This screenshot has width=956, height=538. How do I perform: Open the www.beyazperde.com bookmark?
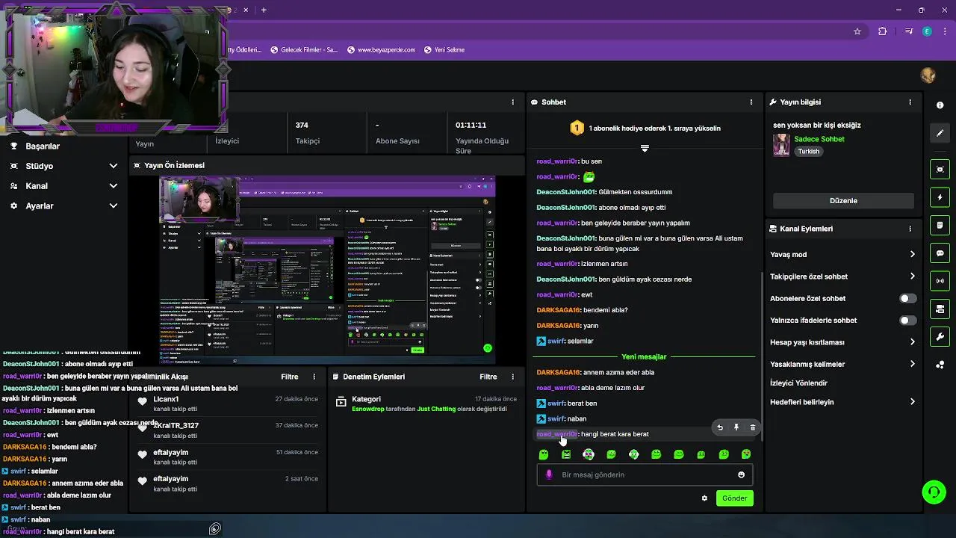point(381,50)
